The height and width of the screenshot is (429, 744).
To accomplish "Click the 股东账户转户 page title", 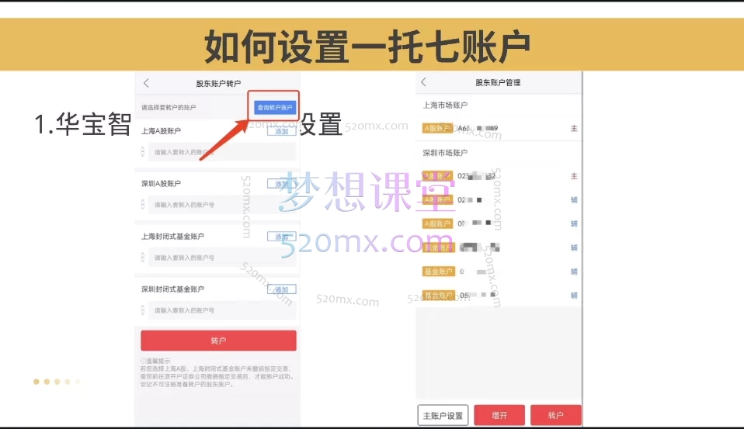I will tap(218, 84).
